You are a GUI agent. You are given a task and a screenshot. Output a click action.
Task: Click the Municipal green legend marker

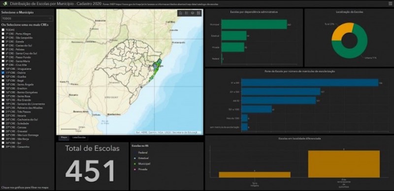(x=135, y=164)
